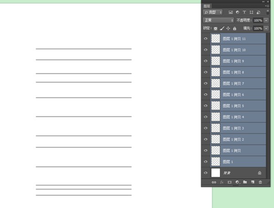The height and width of the screenshot is (208, 274).
Task: Click the lock image pixels brush icon
Action: [x=222, y=28]
